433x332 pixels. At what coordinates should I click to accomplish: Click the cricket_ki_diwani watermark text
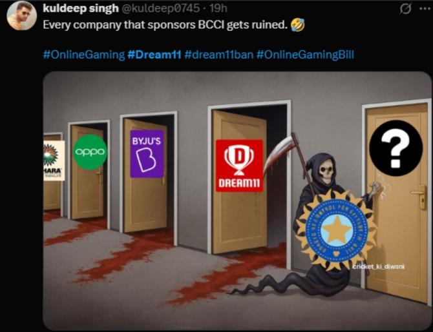click(x=379, y=266)
